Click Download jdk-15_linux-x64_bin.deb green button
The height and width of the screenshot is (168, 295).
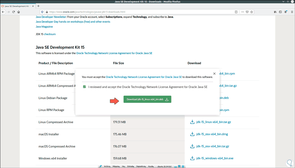[147, 99]
